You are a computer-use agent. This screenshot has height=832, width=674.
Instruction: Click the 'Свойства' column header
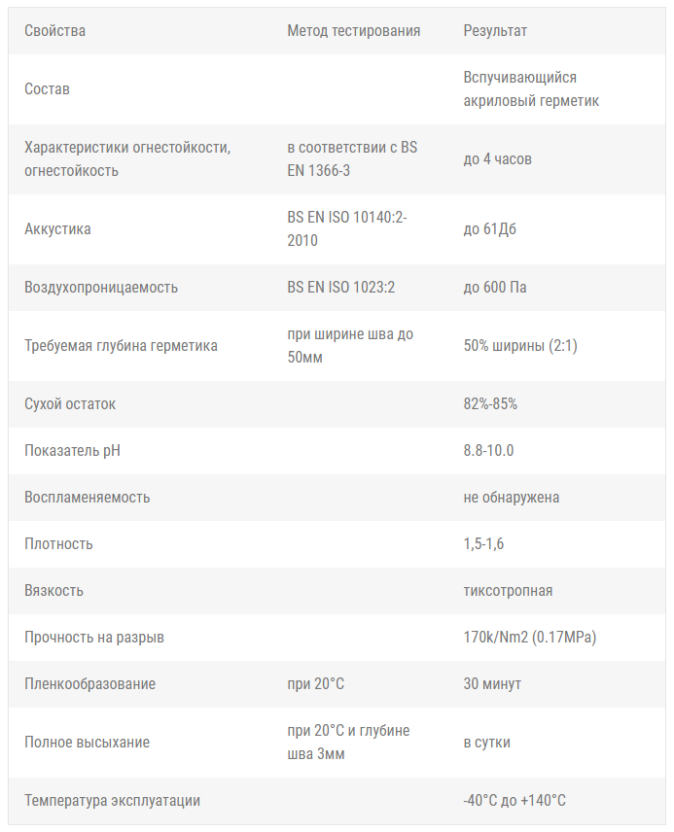tap(54, 31)
